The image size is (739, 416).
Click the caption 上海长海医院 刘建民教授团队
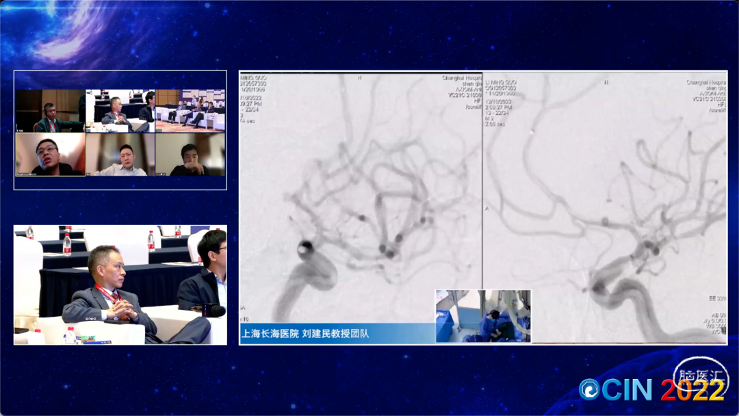click(x=305, y=334)
